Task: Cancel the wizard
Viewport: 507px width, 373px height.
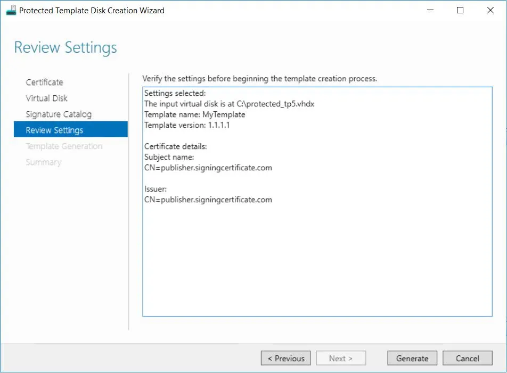Action: click(x=467, y=358)
